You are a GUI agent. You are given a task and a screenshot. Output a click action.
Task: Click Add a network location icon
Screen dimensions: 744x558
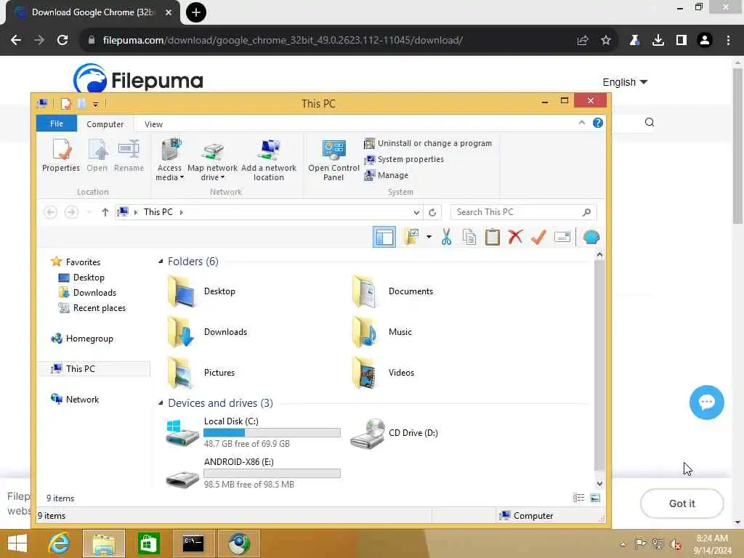tap(269, 160)
